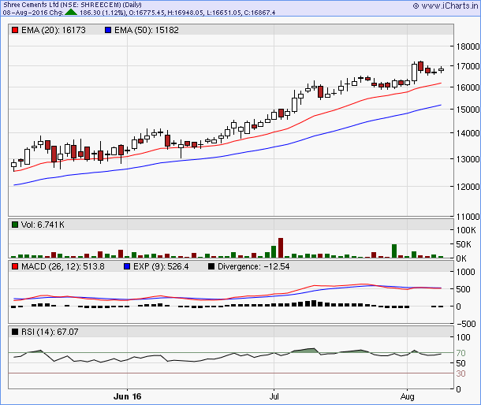This screenshot has width=481, height=405.
Task: Click the 'RSI (14): 67.07' label
Action: 50,332
